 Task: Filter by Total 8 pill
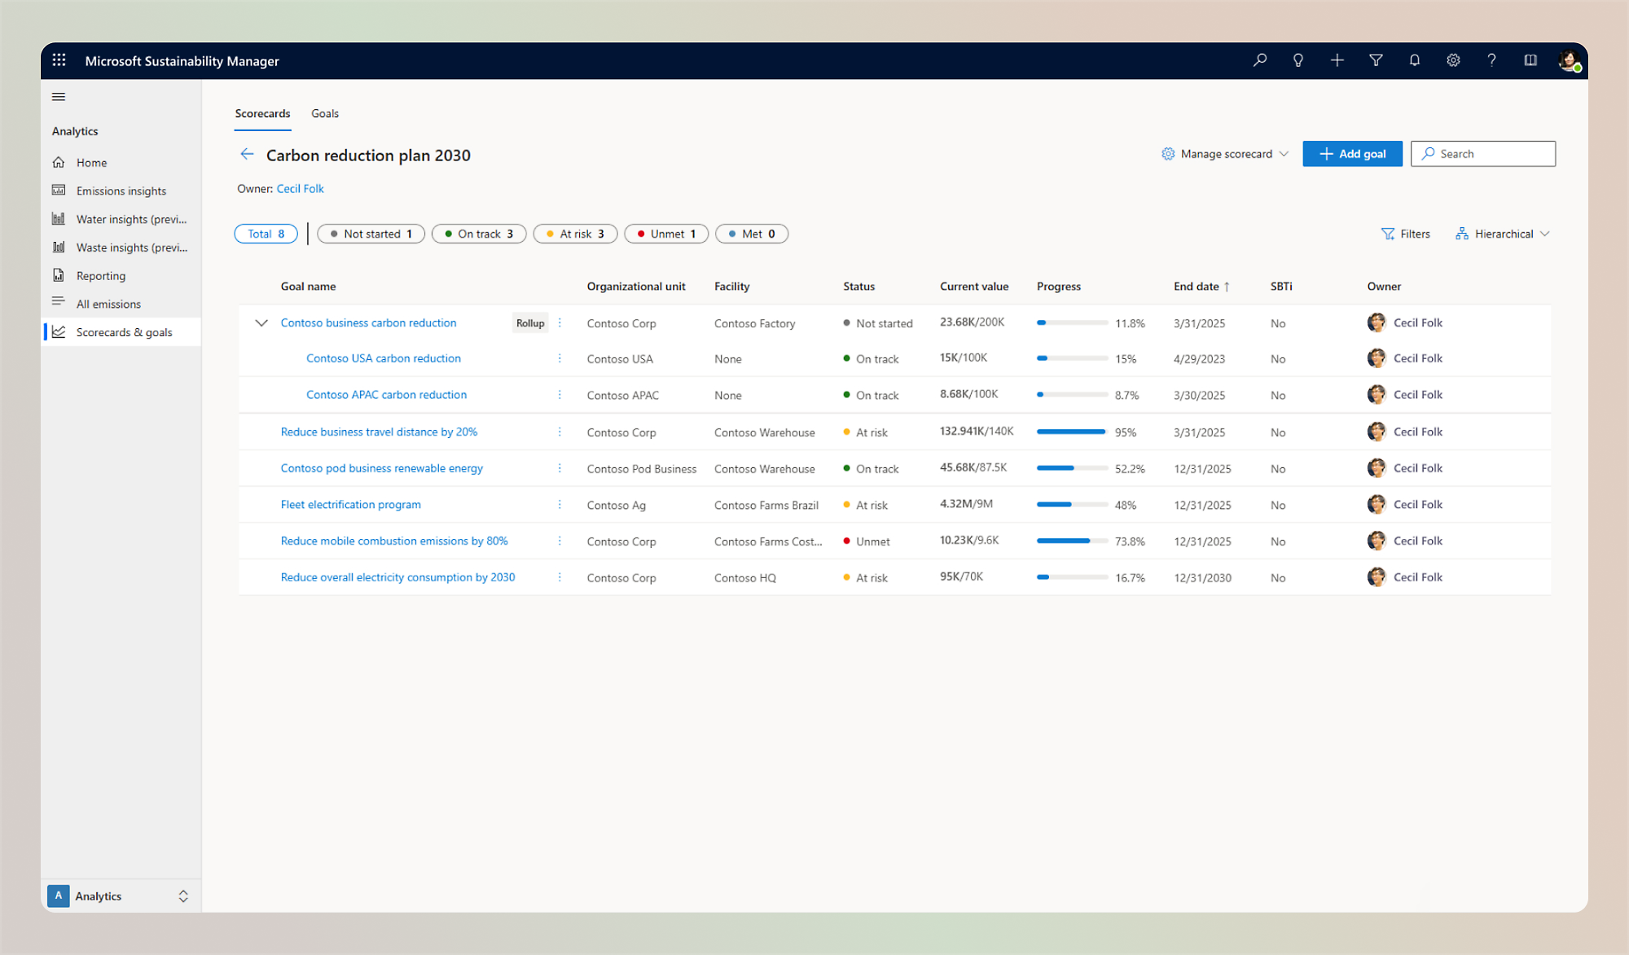266,234
